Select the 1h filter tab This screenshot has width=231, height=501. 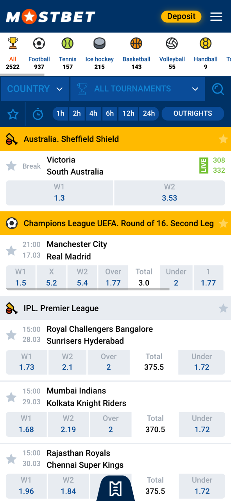click(60, 114)
